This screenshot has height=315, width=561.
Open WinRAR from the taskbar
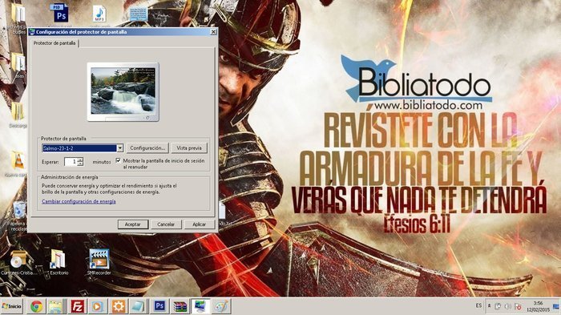click(x=180, y=306)
